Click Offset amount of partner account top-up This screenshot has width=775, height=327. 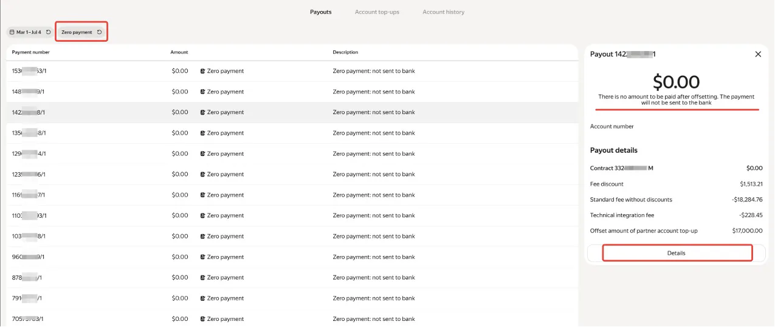644,231
